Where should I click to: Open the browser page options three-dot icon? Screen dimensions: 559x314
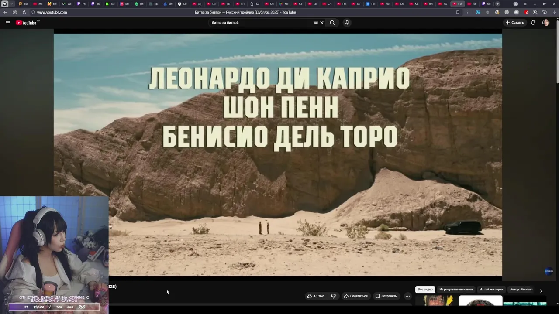click(467, 12)
